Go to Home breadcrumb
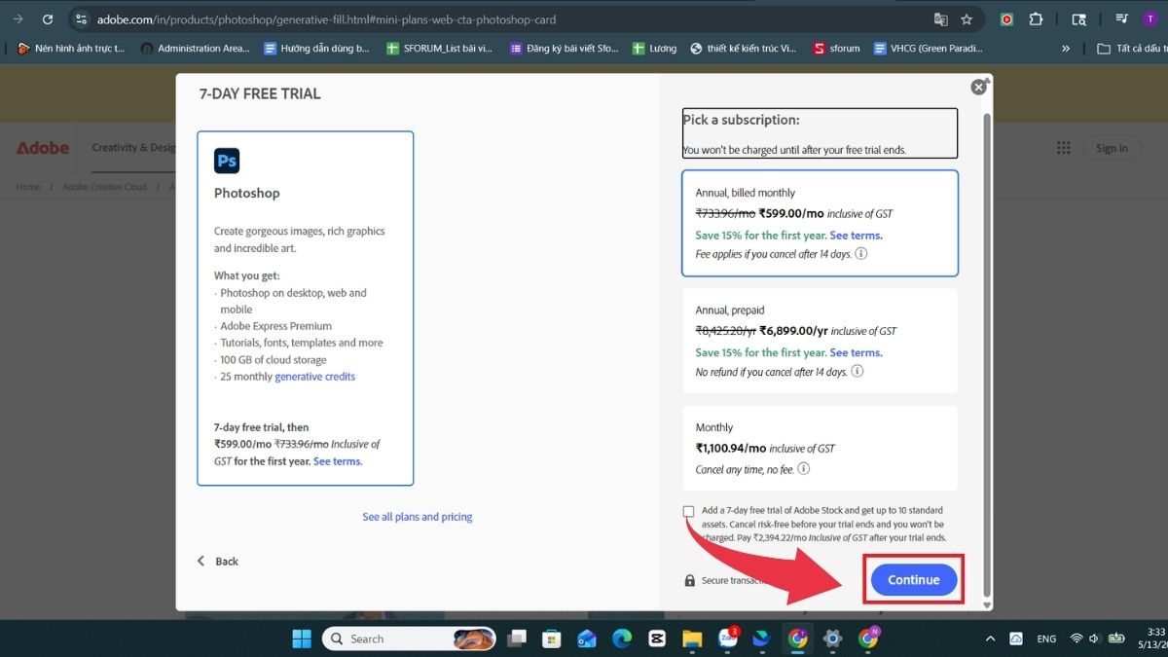Screen dimensions: 1168x657 point(28,187)
